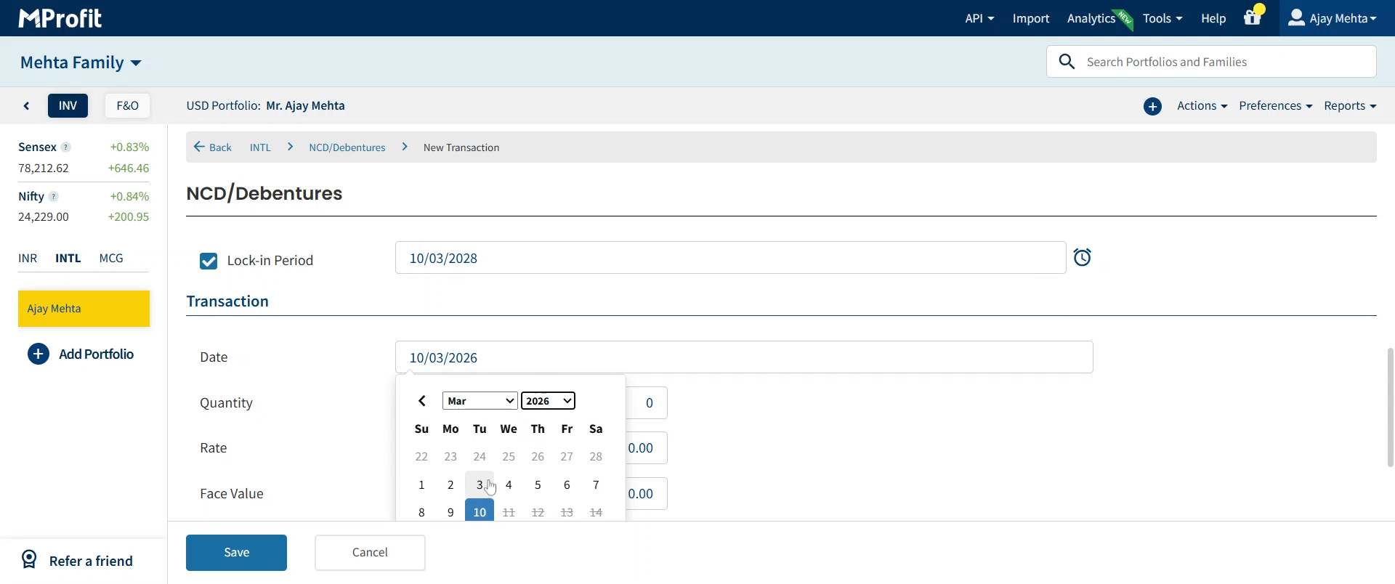1395x584 pixels.
Task: Open the Import menu
Action: 1031,18
